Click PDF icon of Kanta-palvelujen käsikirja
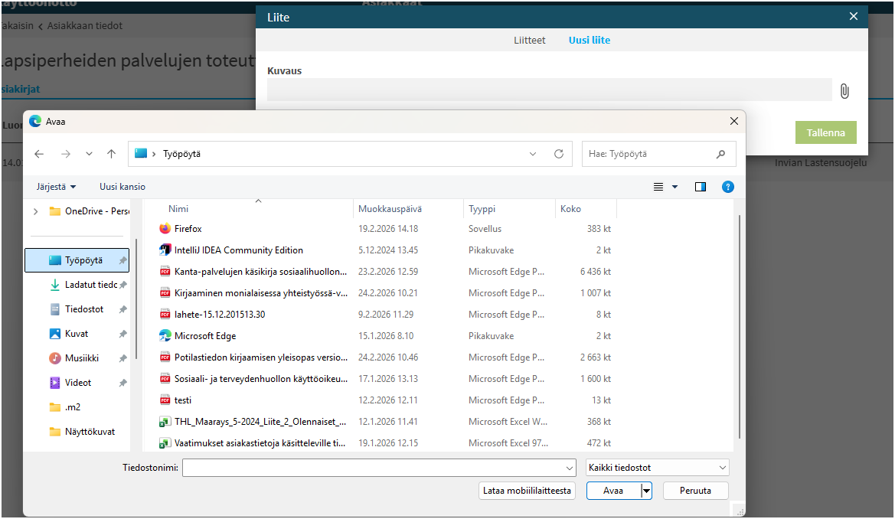 tap(165, 272)
